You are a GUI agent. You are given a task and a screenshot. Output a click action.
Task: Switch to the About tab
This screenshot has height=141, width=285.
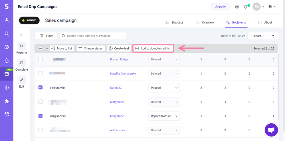click(265, 22)
